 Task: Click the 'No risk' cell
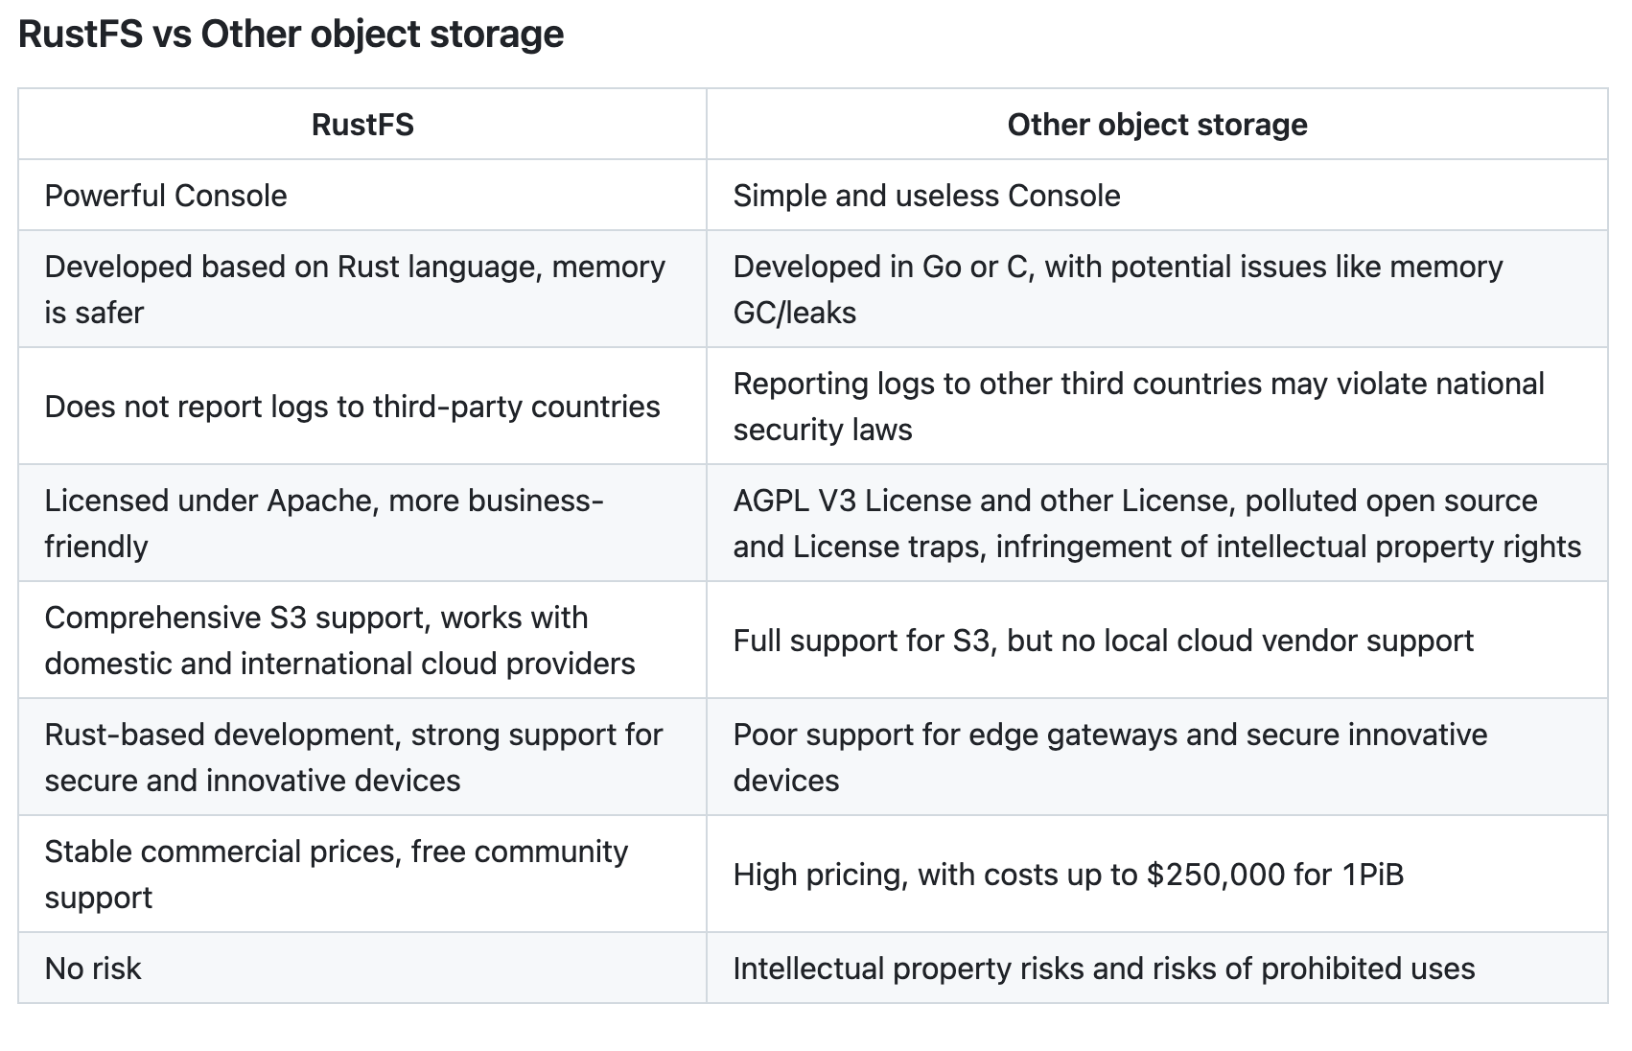362,969
